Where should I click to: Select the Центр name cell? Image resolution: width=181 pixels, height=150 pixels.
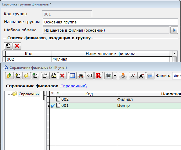click(149, 106)
